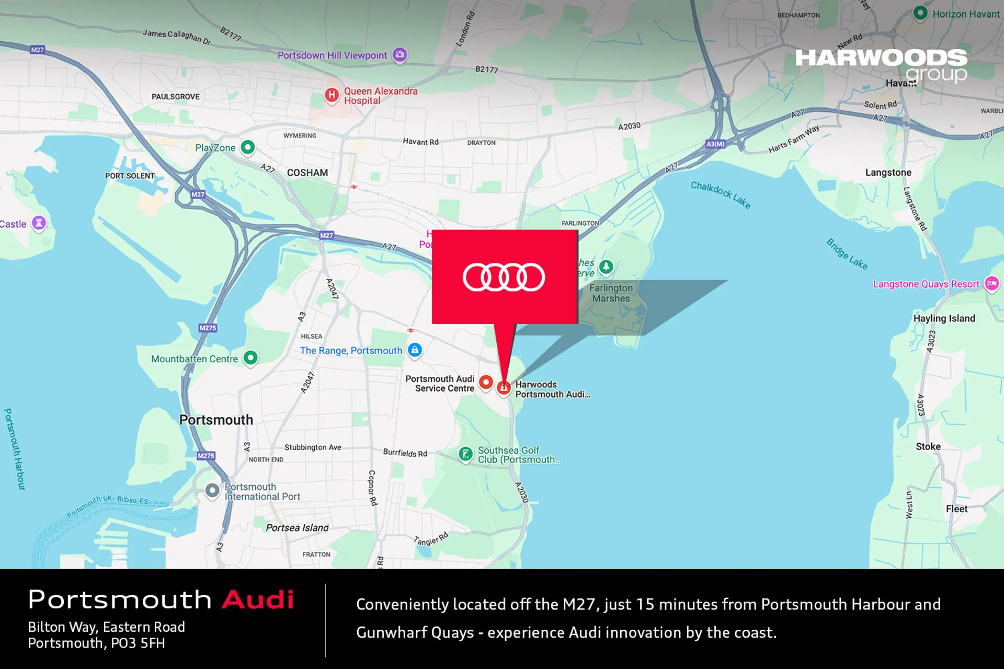
Task: Select the Southsea Golf Club pin
Action: coord(465,454)
